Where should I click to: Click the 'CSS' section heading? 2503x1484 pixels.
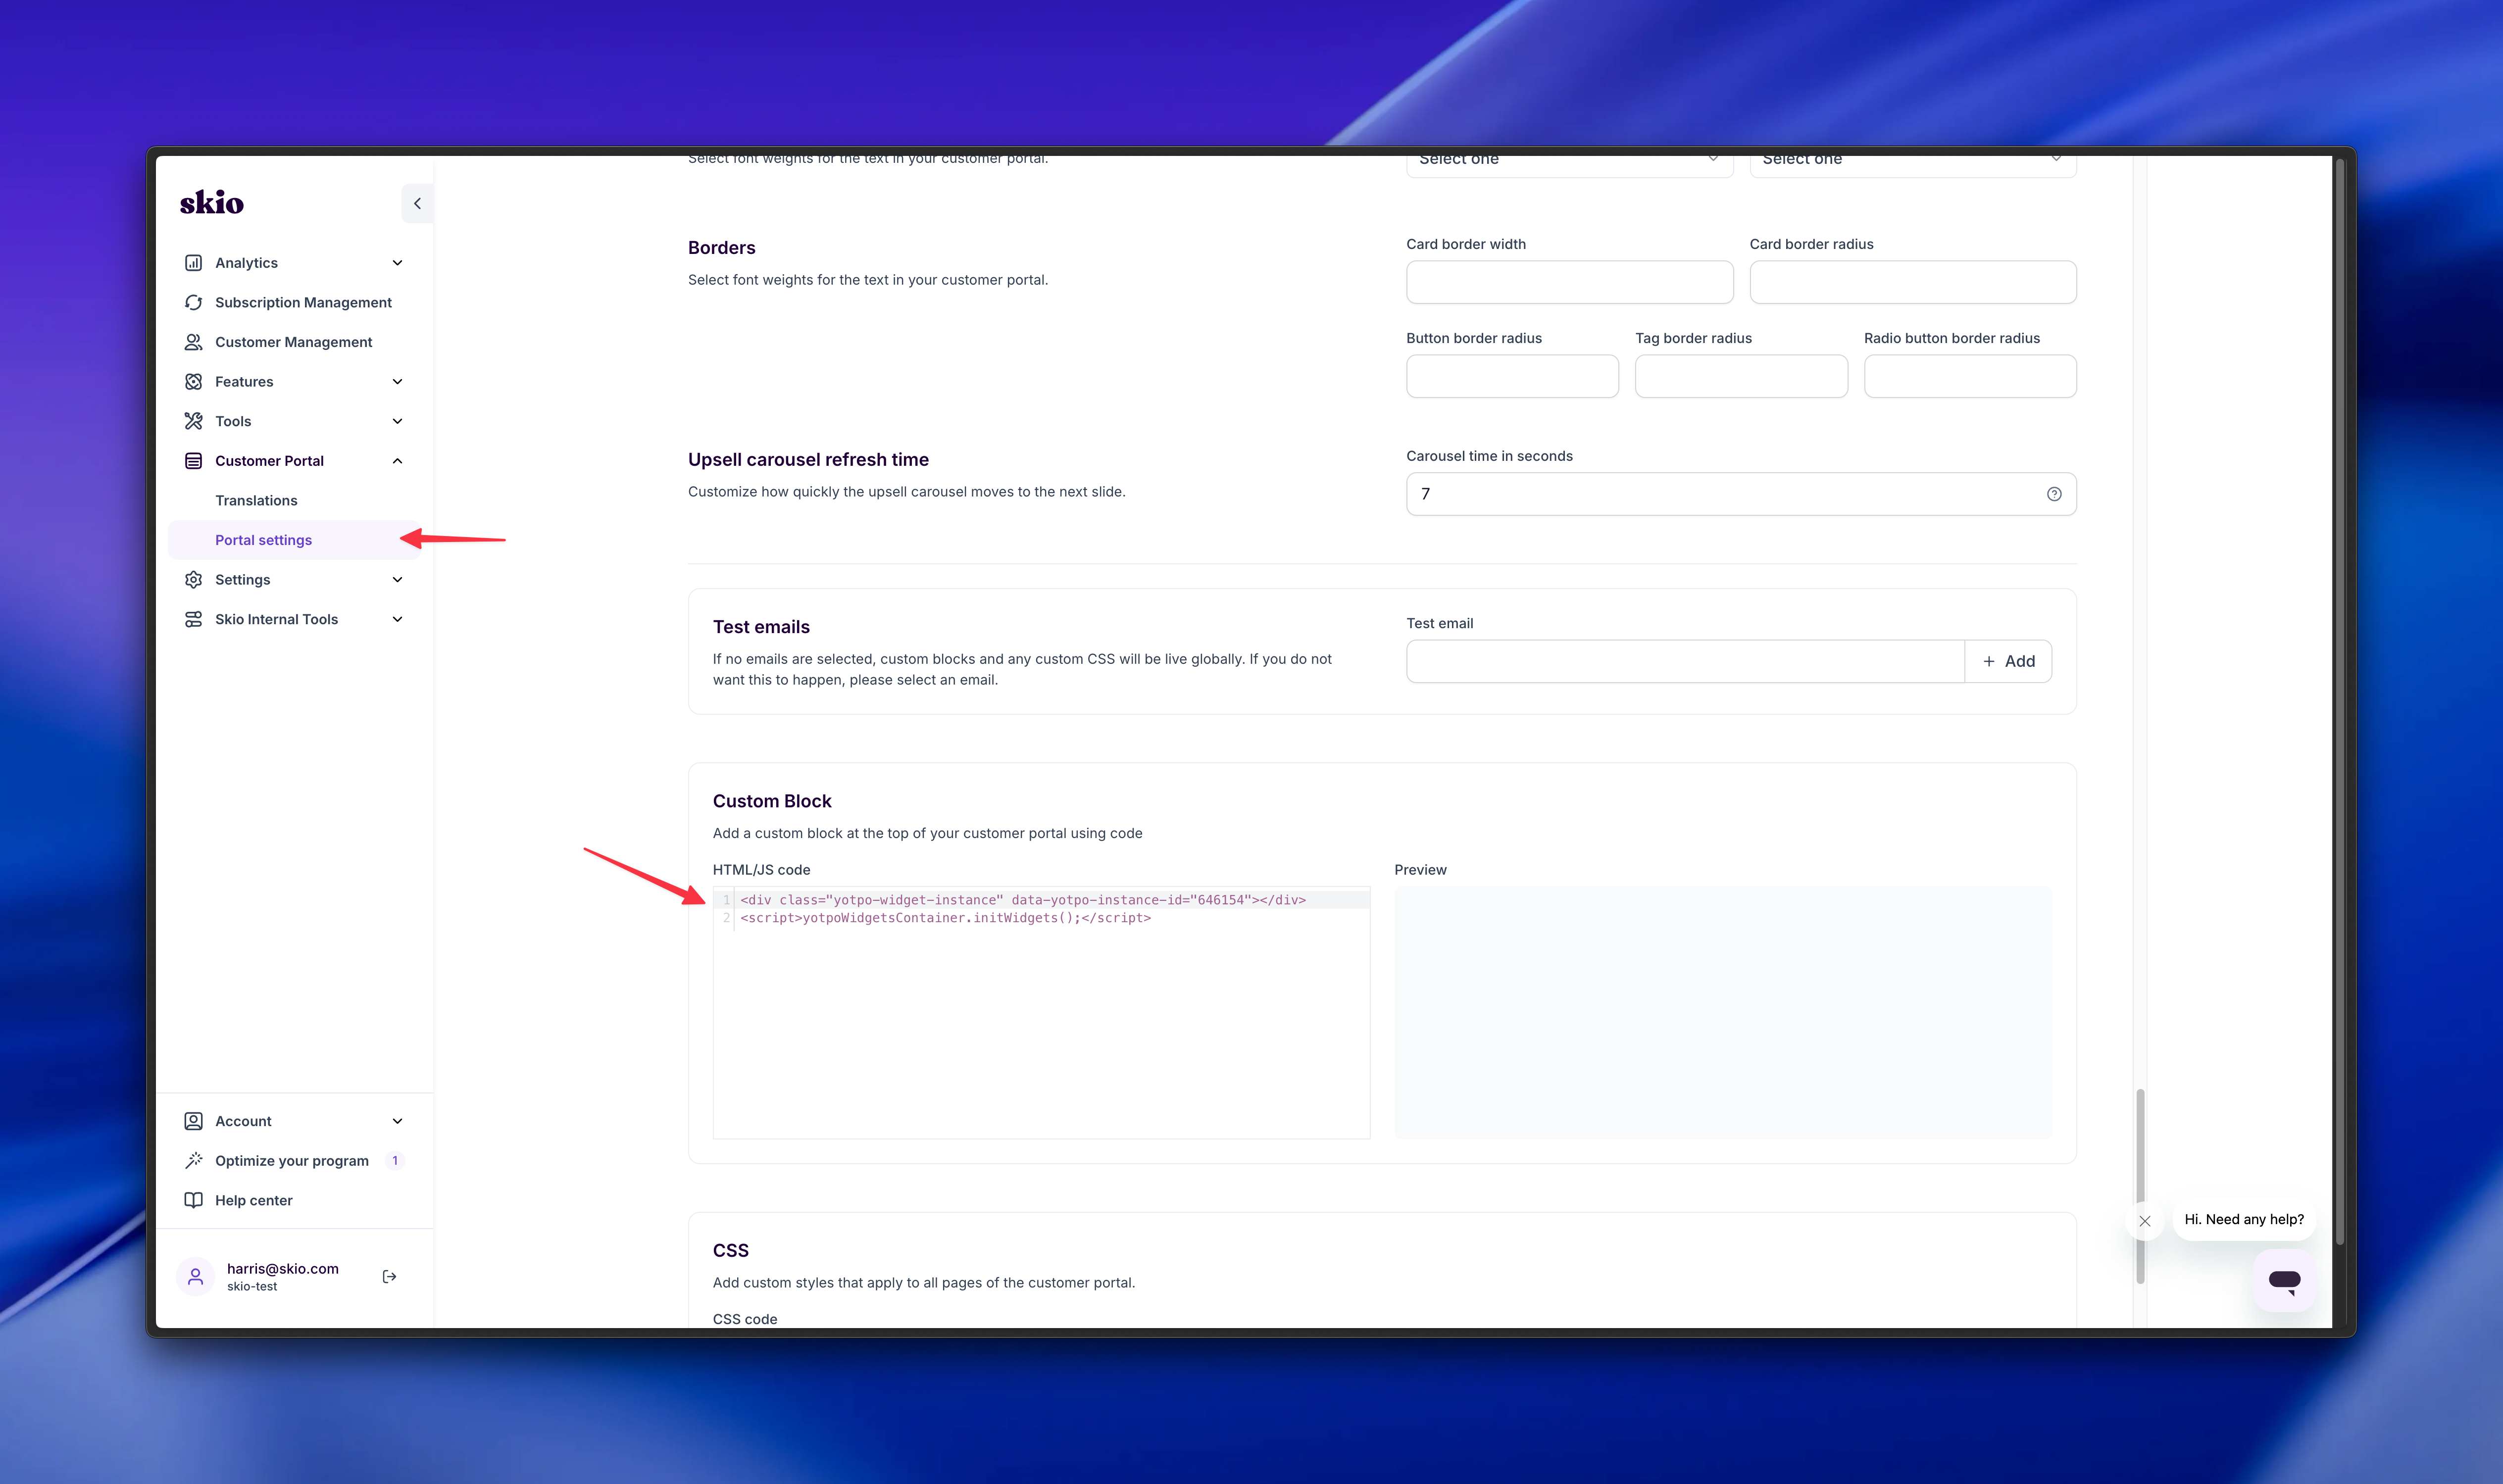click(x=730, y=1251)
